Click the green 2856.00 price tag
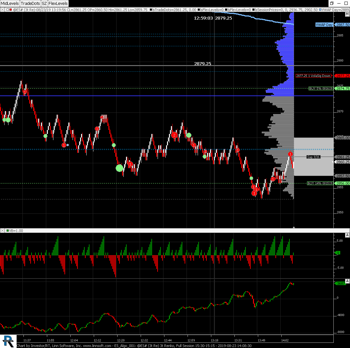The width and height of the screenshot is (350, 348). click(343, 183)
